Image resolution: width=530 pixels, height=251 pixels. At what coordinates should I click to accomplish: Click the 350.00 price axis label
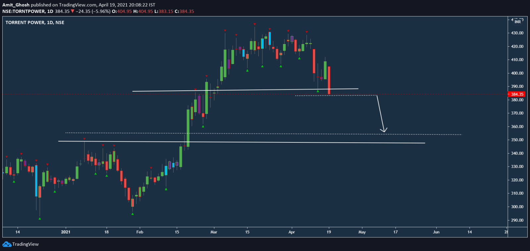[x=517, y=140]
